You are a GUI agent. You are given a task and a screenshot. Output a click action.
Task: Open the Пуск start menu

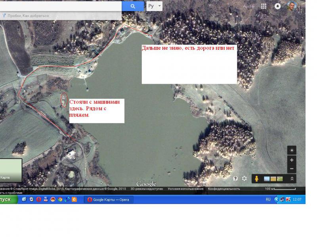pos(7,199)
